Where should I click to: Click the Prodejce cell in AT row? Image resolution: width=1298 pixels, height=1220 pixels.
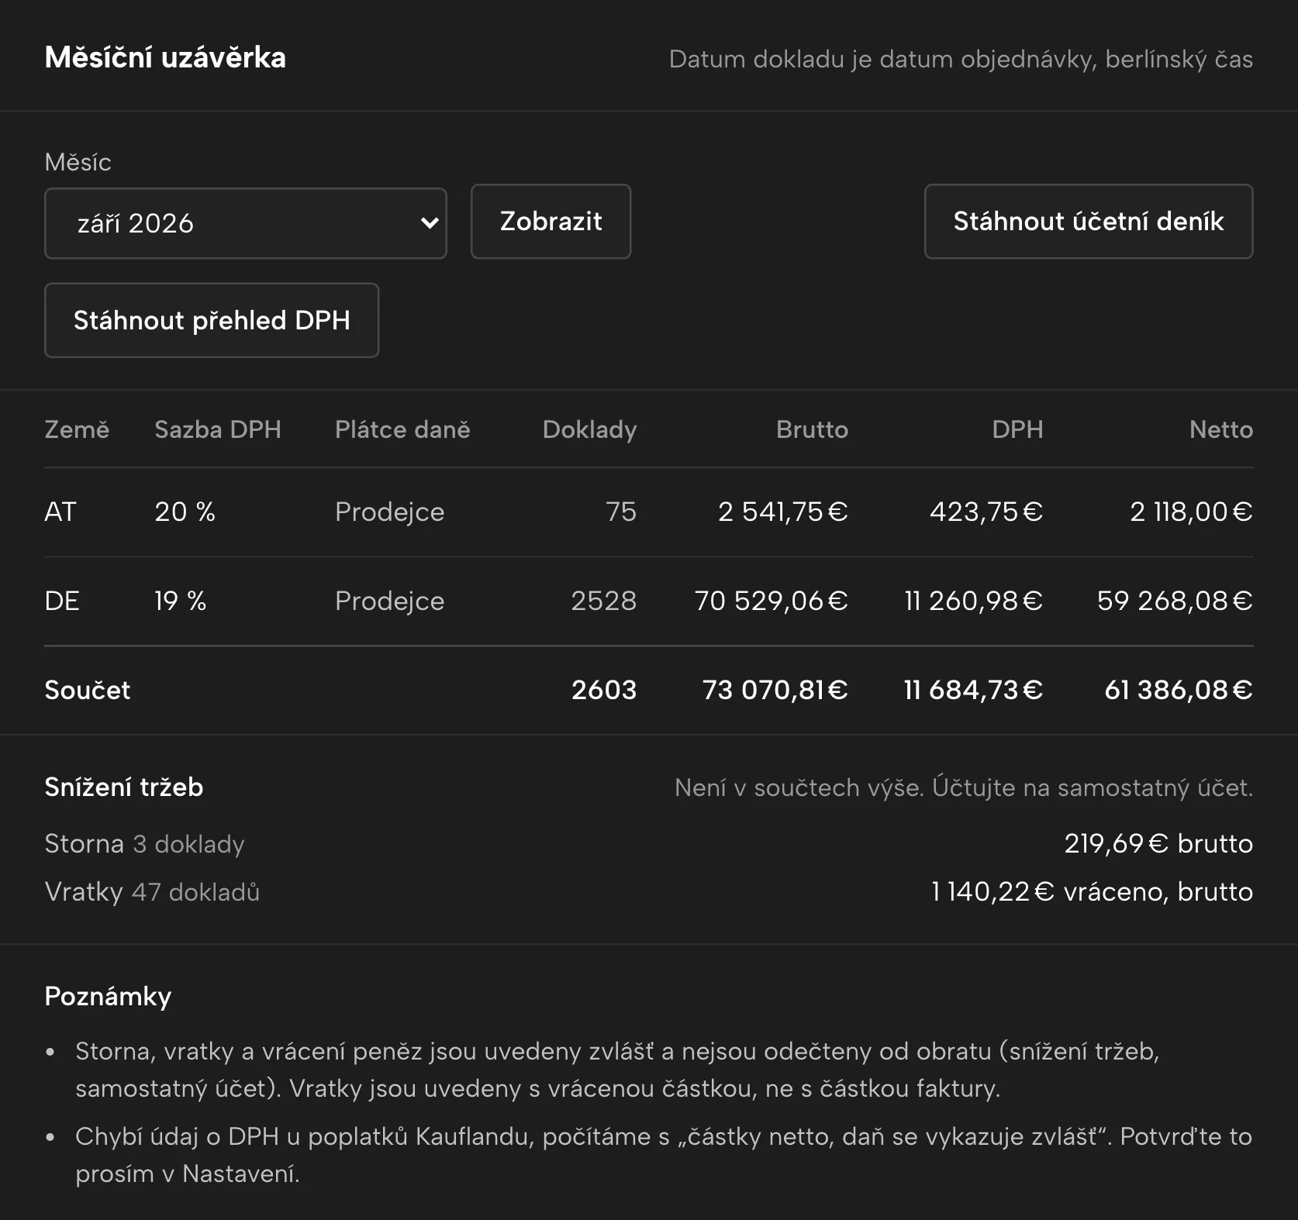pos(389,512)
